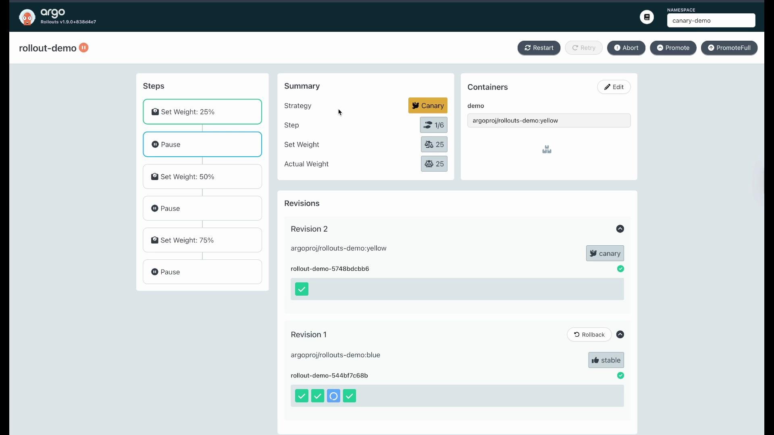Click green health check for rollout-demo-544bf7c68b
Viewport: 774px width, 435px height.
point(620,375)
